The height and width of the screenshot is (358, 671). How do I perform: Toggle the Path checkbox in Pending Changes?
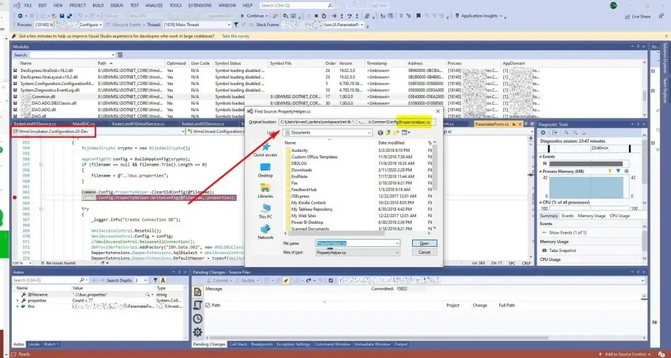pos(208,306)
